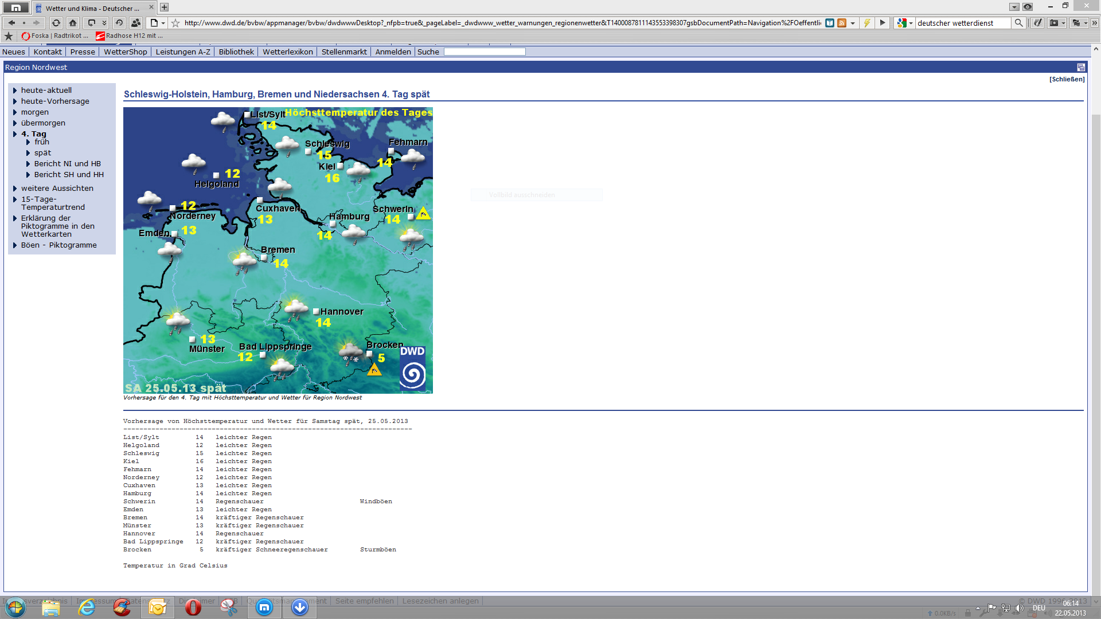This screenshot has width=1101, height=619.
Task: Click the Schließen link
Action: point(1067,79)
